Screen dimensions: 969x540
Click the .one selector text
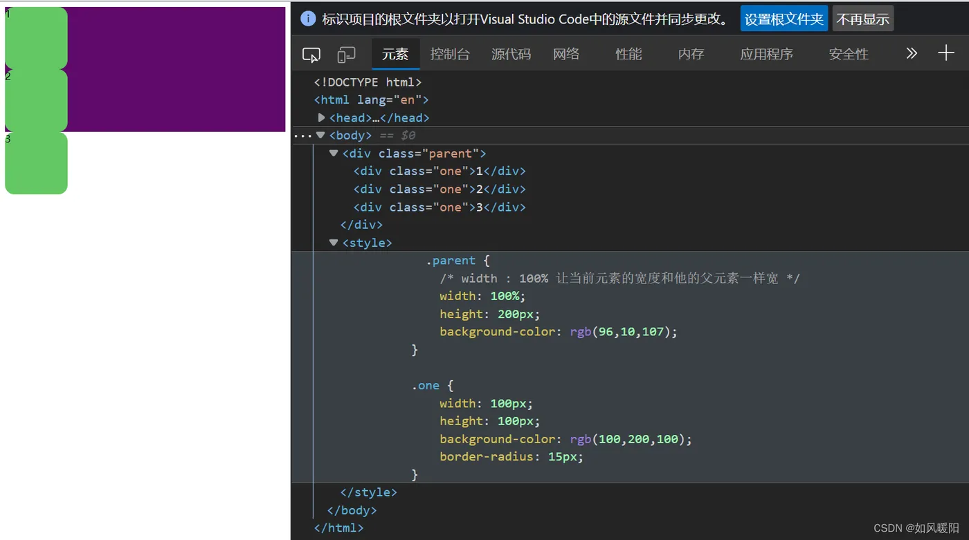point(426,386)
